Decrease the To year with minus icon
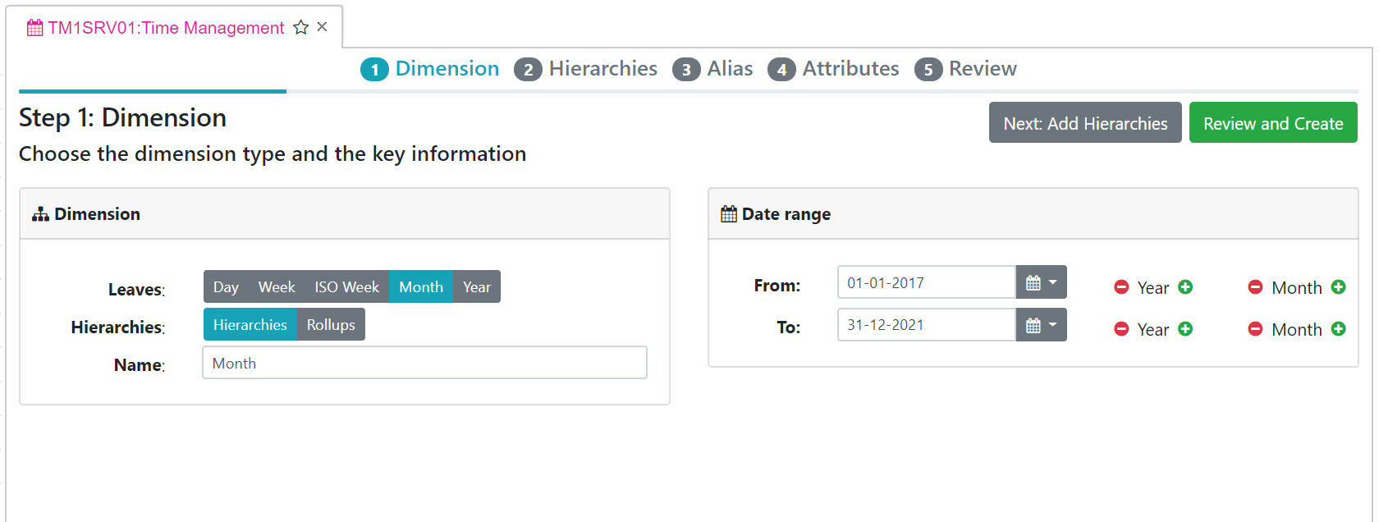 pyautogui.click(x=1121, y=329)
